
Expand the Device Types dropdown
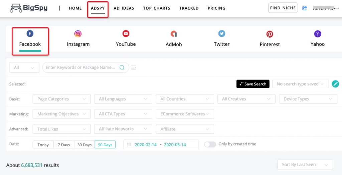click(x=308, y=99)
